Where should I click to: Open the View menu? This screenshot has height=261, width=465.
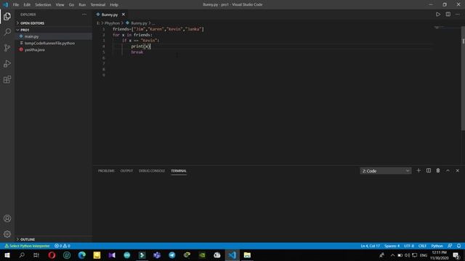tap(60, 4)
